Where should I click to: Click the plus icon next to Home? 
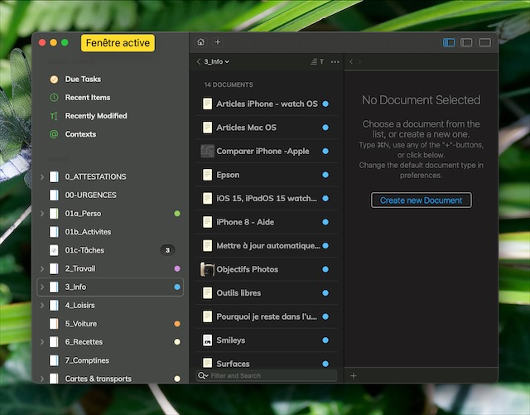pyautogui.click(x=218, y=42)
